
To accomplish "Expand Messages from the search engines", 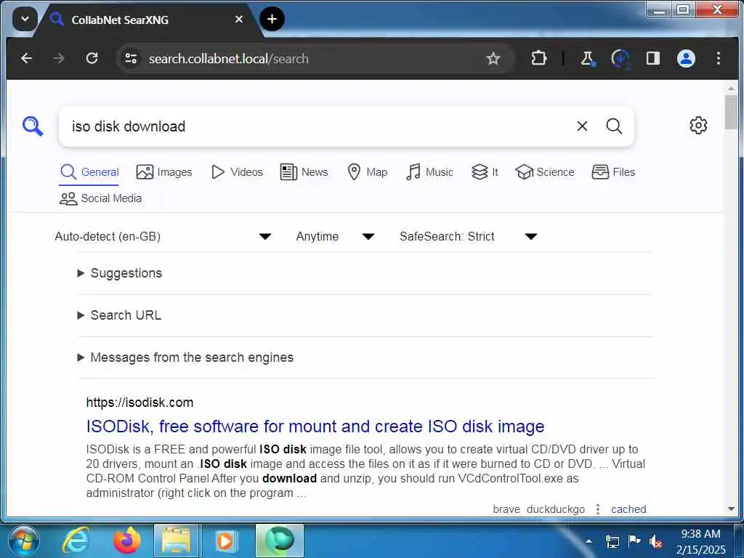I will (185, 357).
